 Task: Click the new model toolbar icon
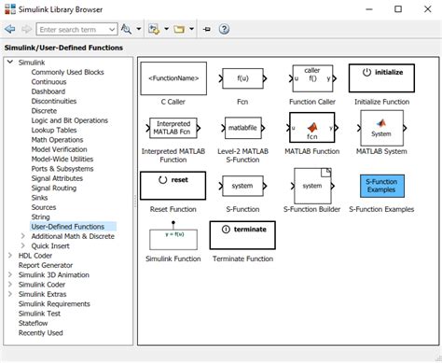154,29
